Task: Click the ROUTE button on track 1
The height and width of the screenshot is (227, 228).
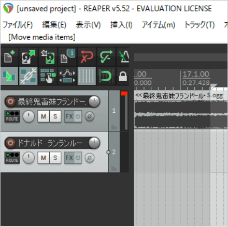Action: (x=12, y=116)
